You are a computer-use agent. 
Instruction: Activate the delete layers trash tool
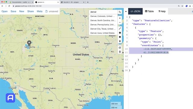tap(120, 52)
